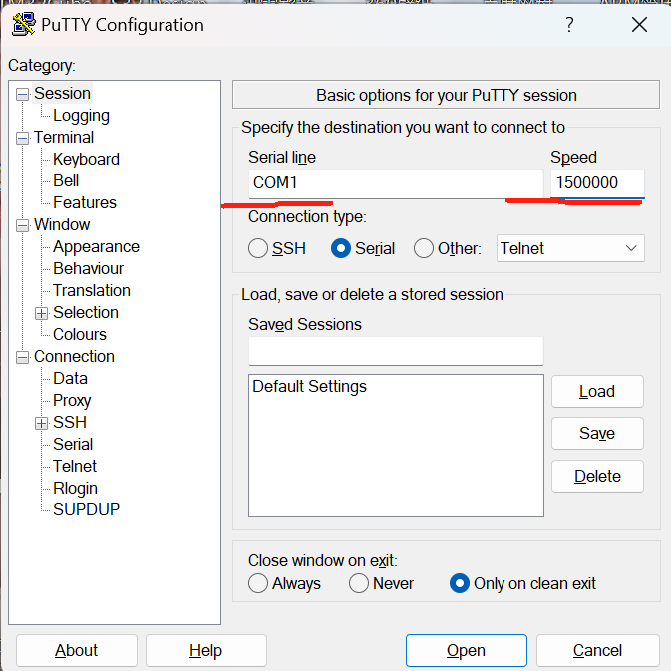Open the Window category
The width and height of the screenshot is (671, 671).
pos(62,225)
